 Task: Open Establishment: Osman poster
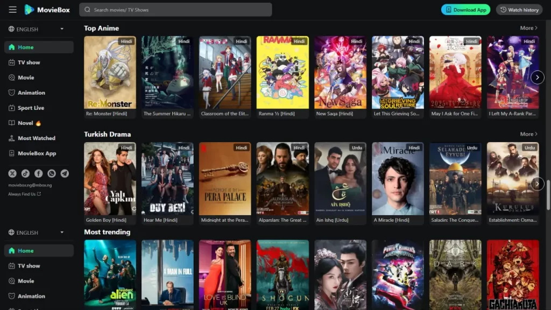pyautogui.click(x=513, y=179)
